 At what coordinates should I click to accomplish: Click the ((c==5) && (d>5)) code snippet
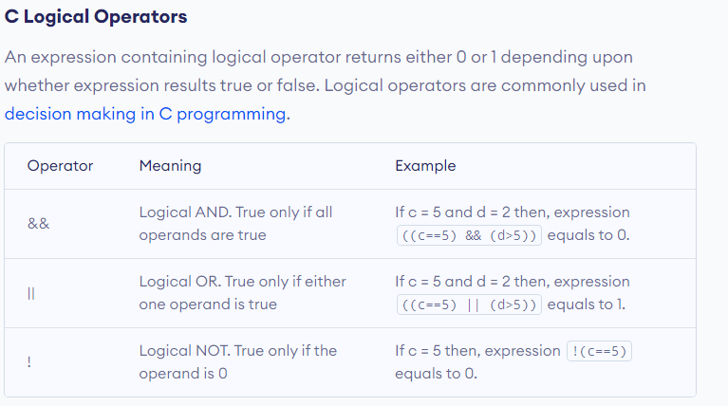tap(469, 236)
